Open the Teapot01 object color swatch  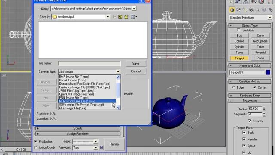pos(268,72)
